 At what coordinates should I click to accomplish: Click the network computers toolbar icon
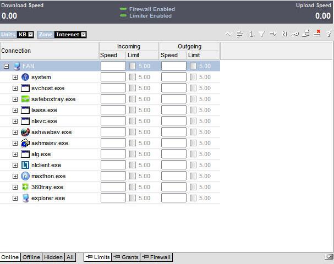coord(306,34)
